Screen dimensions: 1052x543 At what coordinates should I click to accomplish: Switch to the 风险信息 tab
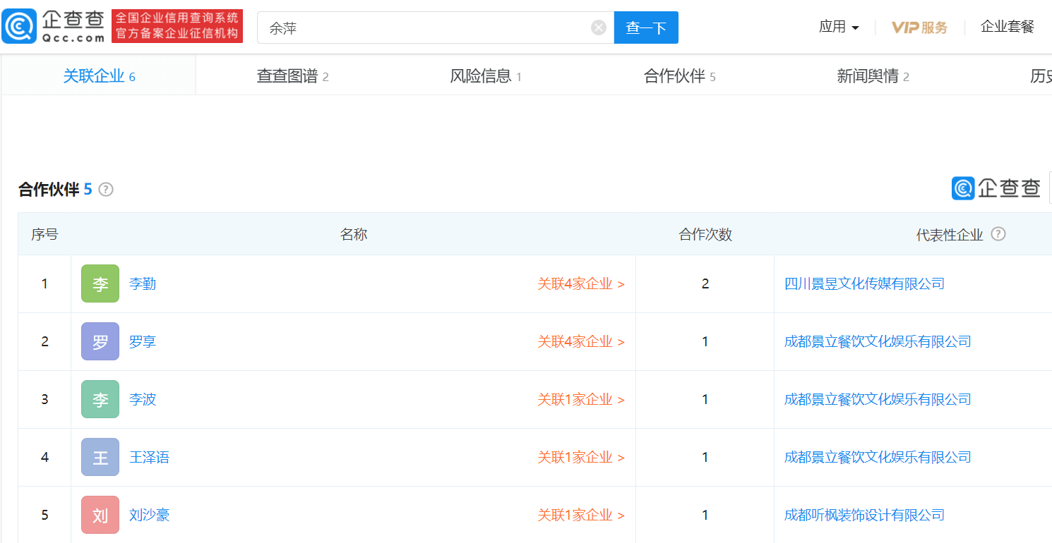pyautogui.click(x=486, y=76)
